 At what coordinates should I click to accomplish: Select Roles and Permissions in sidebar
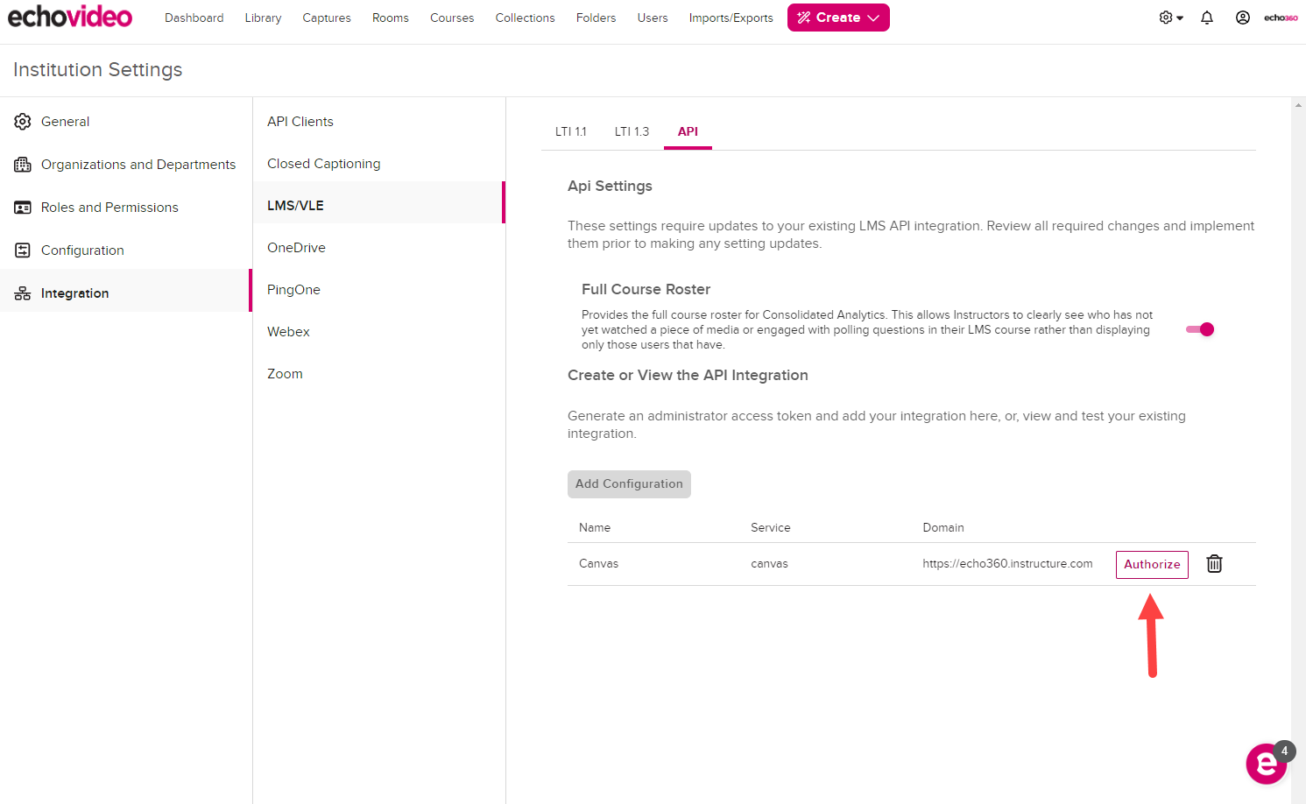click(x=126, y=208)
